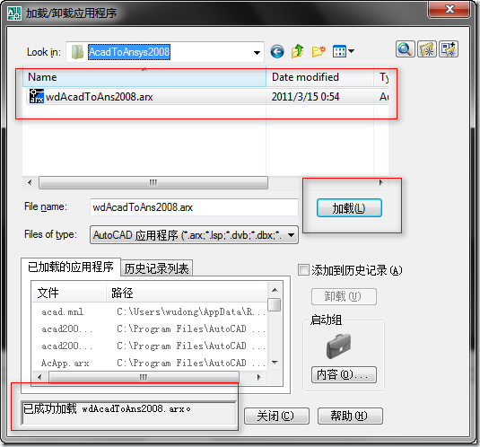This screenshot has height=447, width=480.
Task: Click the 关闭(C) button
Action: [x=276, y=416]
